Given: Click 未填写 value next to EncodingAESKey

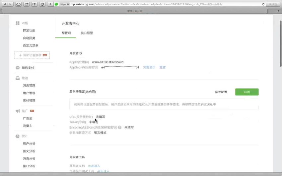Looking at the screenshot, I should click(129, 128).
